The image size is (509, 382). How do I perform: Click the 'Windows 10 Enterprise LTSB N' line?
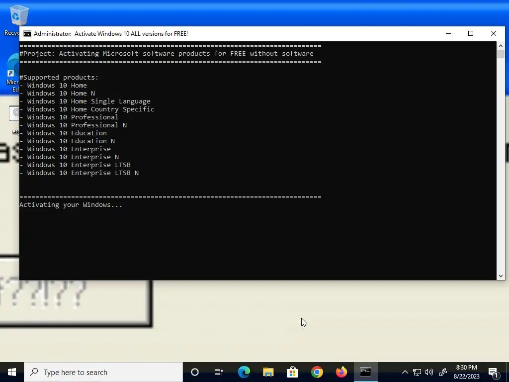point(79,173)
